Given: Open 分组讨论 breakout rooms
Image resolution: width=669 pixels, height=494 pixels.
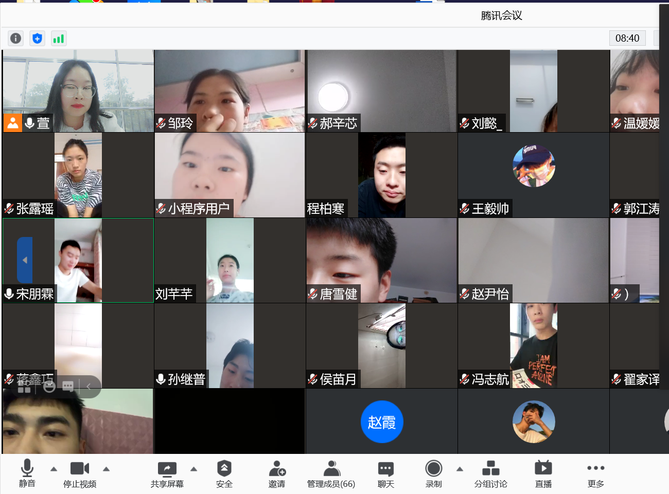Looking at the screenshot, I should (490, 473).
